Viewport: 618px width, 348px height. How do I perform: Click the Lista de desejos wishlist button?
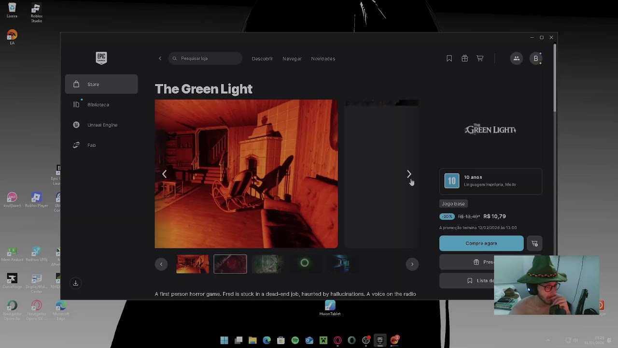tap(467, 280)
